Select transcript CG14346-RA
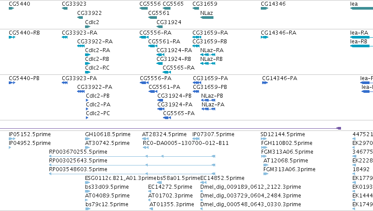373x211 pixels. (x=279, y=33)
